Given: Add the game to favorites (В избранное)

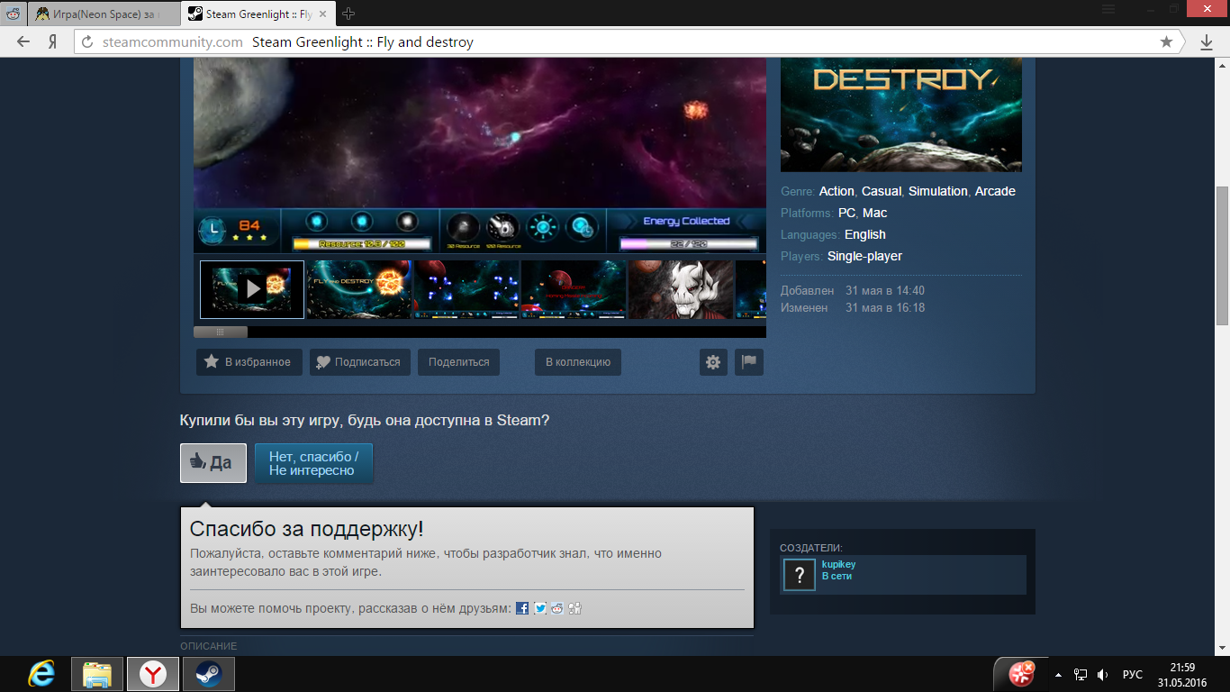Looking at the screenshot, I should click(x=249, y=362).
